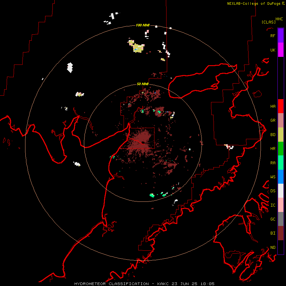Click the GR dusty pink swatch

(281, 120)
